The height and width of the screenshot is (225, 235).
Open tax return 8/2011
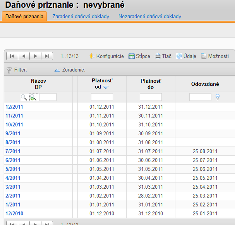(x=13, y=142)
